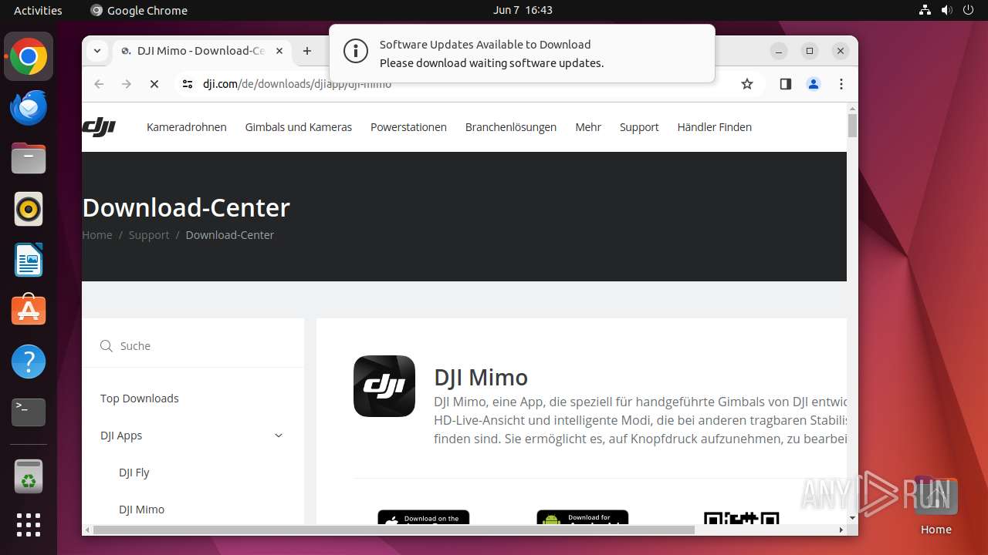Click the horizontal page scrollbar
988x555 pixels.
pos(394,530)
